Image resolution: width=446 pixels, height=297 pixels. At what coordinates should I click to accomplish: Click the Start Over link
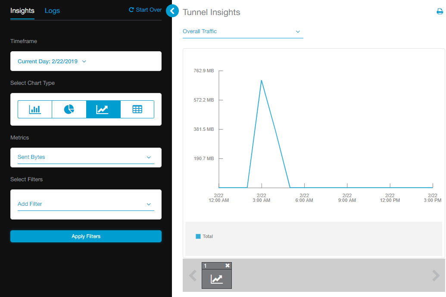[145, 10]
